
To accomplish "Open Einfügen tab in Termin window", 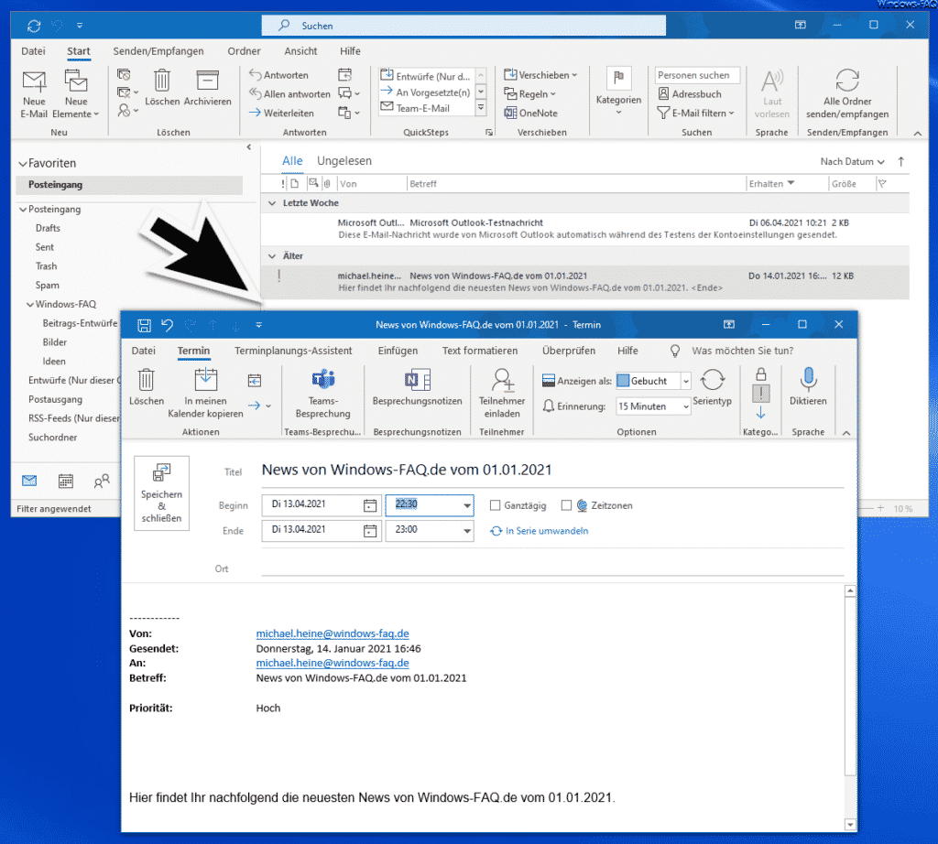I will (x=398, y=351).
